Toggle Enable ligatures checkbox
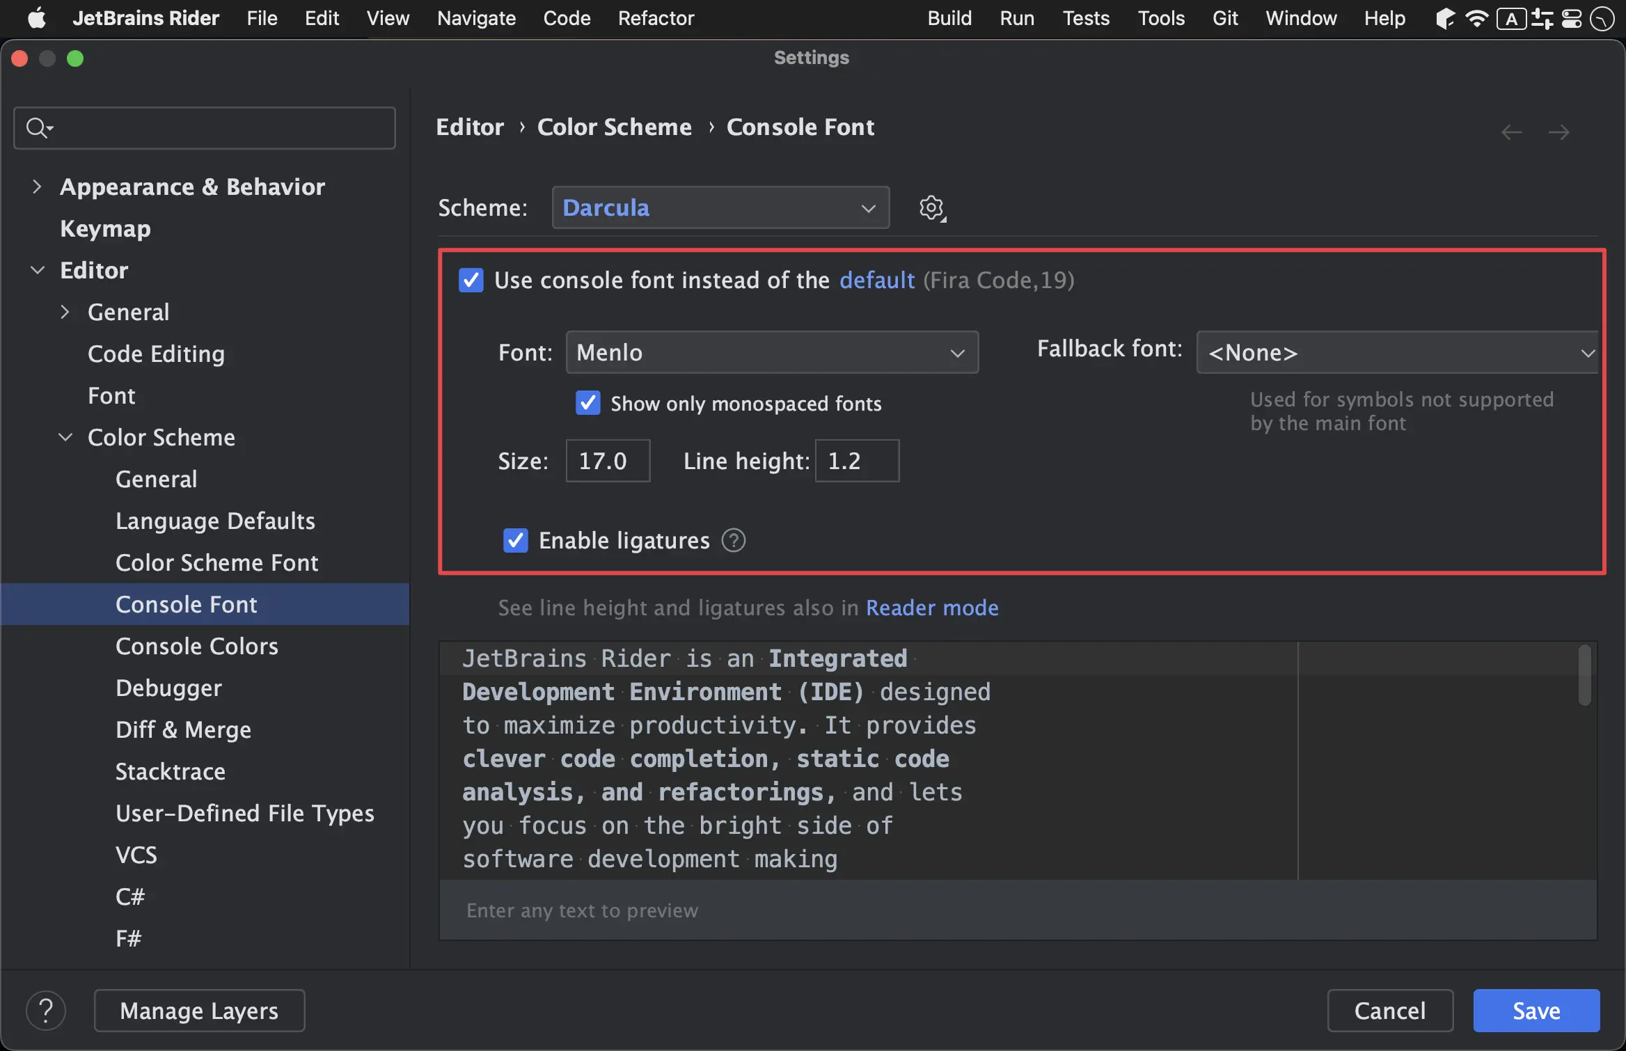The width and height of the screenshot is (1626, 1051). pos(516,540)
